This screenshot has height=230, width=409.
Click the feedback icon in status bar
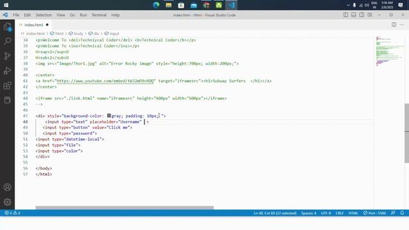click(393, 213)
